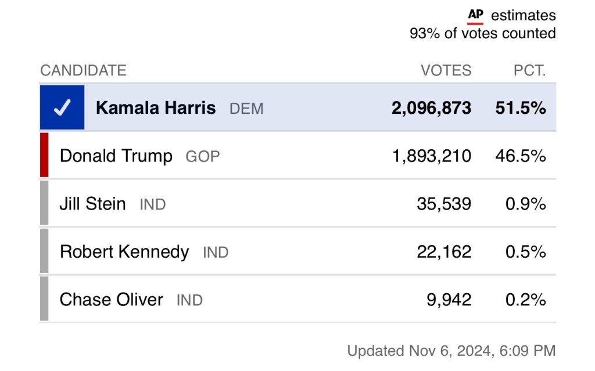Click the Chase Oliver name
This screenshot has width=595, height=371.
[x=112, y=300]
